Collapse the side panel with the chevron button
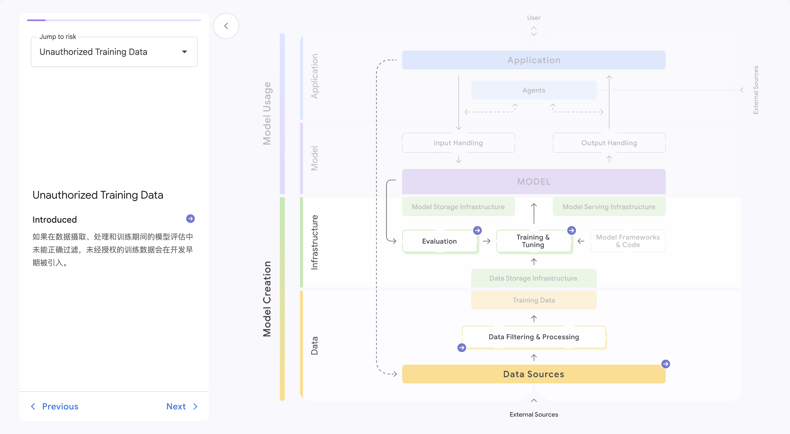 [x=226, y=26]
